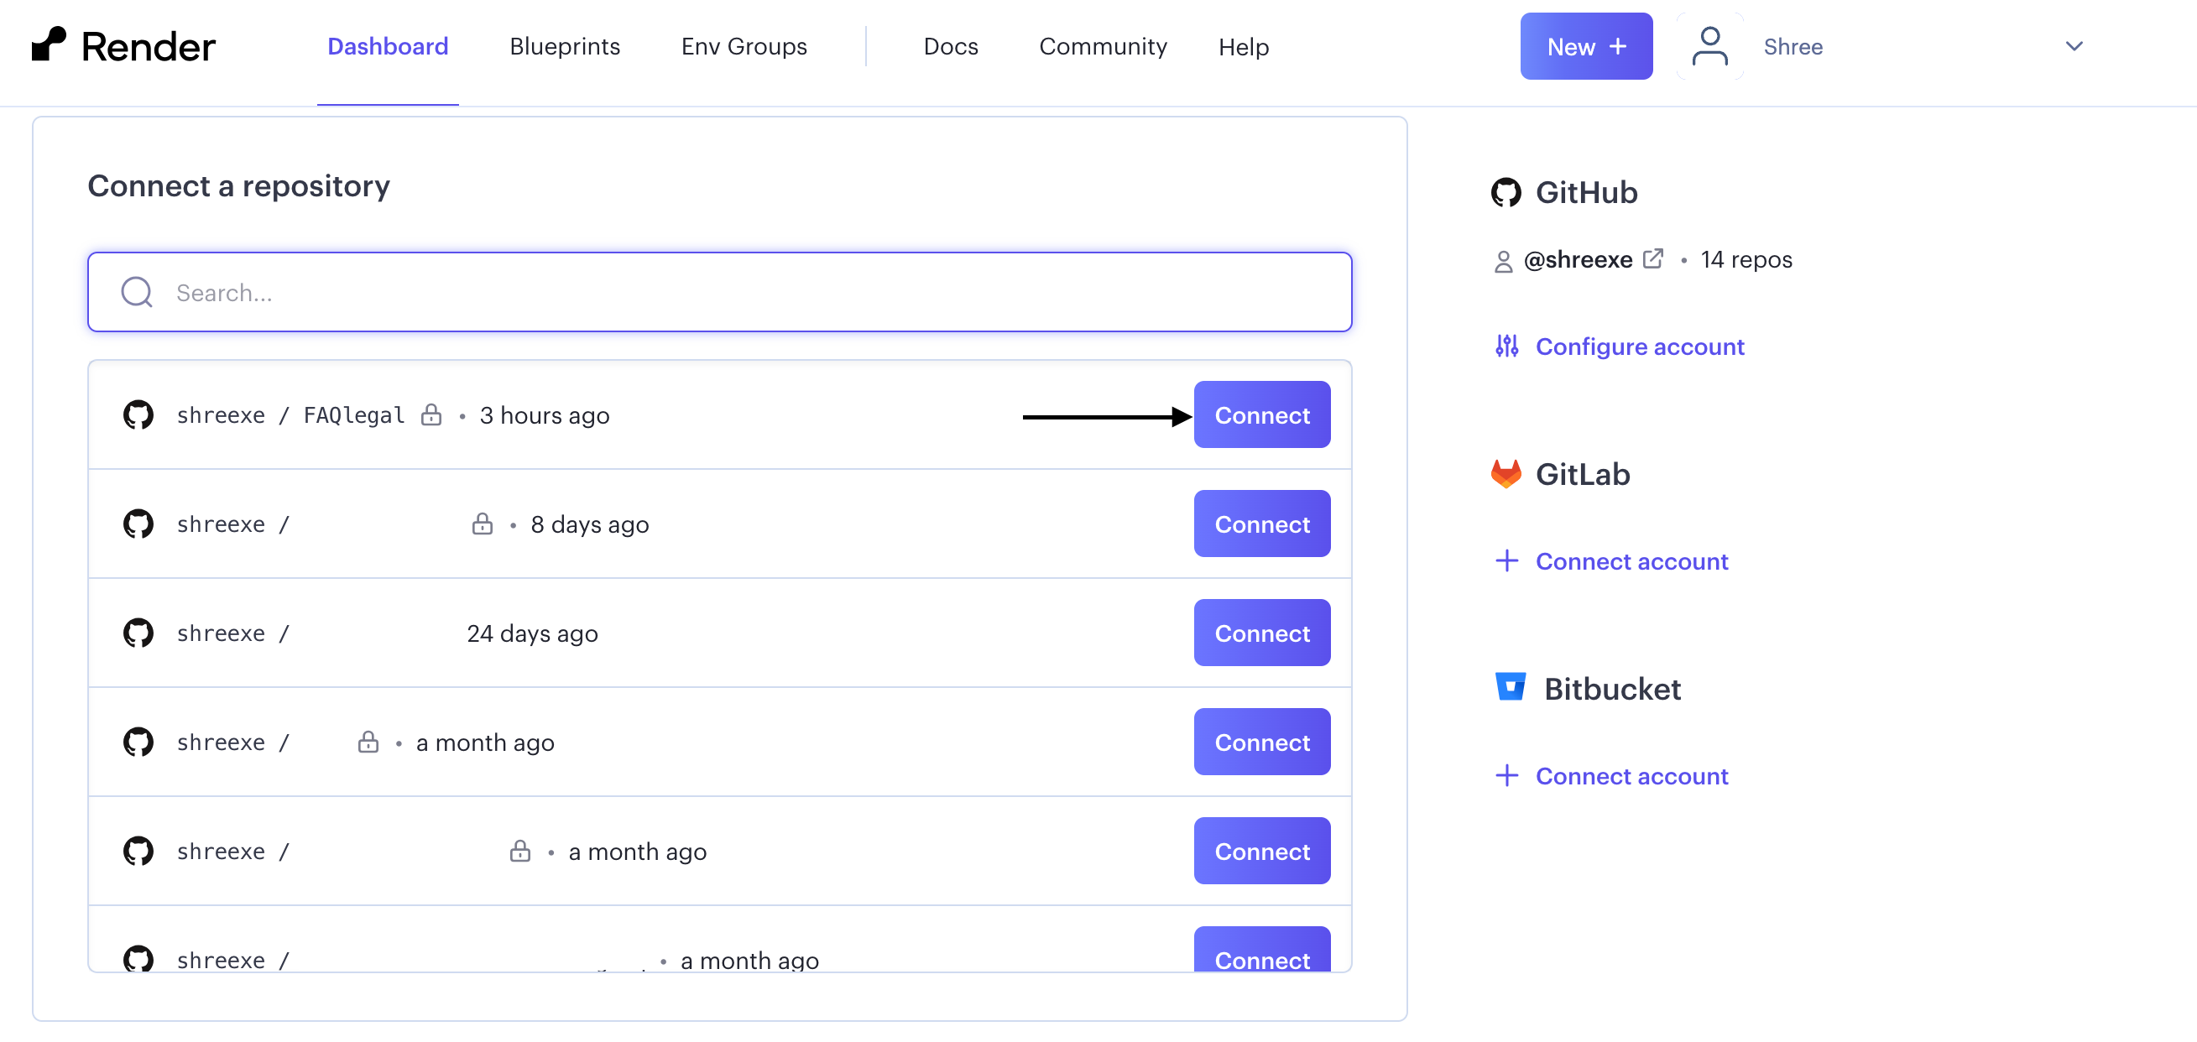Connect a Bitbucket account
The width and height of the screenshot is (2197, 1042).
[1631, 776]
